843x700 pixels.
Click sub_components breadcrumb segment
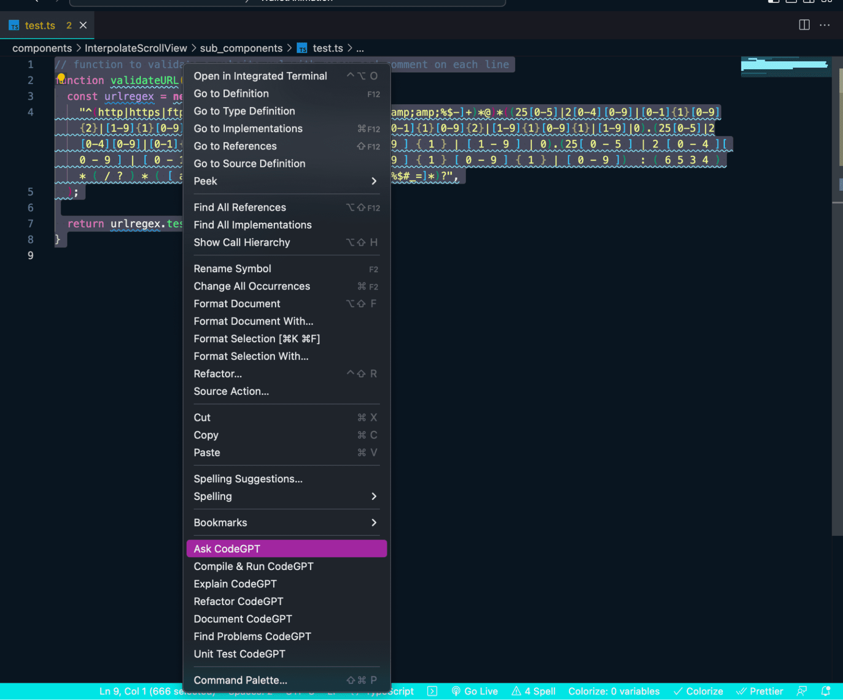pyautogui.click(x=241, y=49)
